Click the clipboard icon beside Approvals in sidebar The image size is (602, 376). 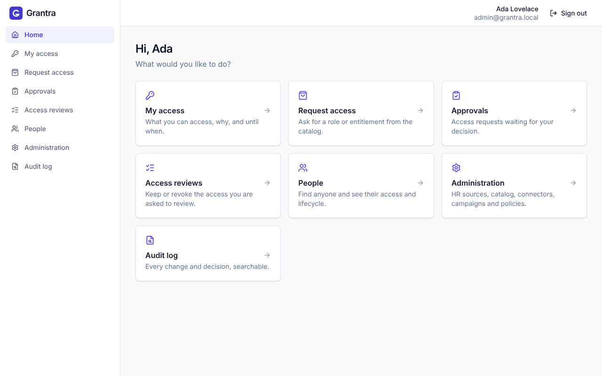[x=15, y=91]
